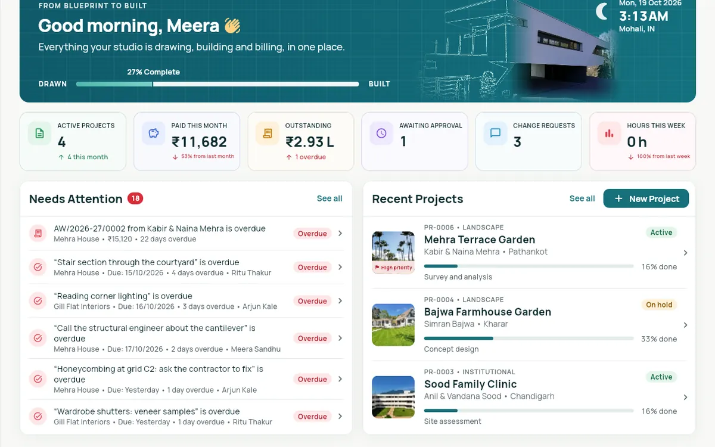Screen dimensions: 715x447
Task: Open chevron for Sood Family Clinic project
Action: point(685,397)
